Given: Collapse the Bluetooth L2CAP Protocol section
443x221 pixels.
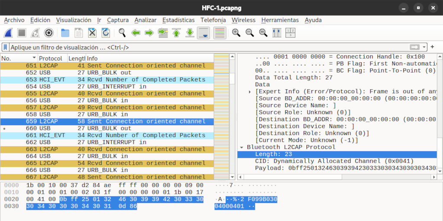Looking at the screenshot, I should click(241, 147).
